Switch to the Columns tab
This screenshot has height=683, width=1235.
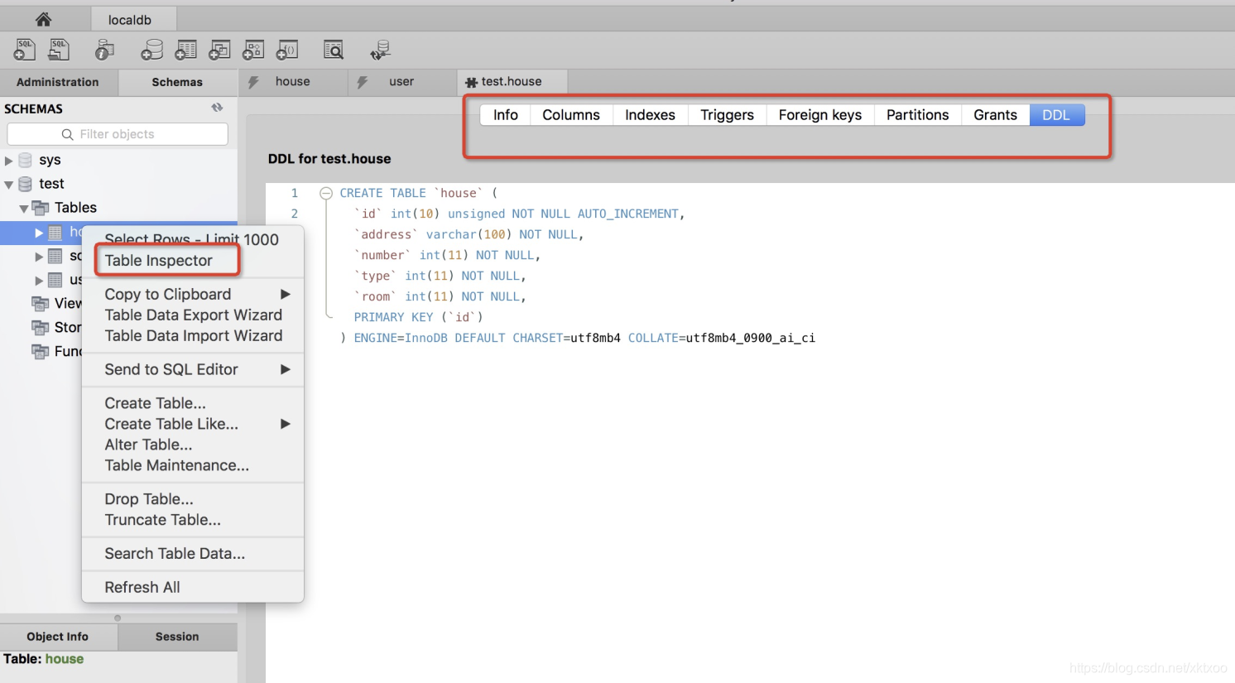click(x=571, y=115)
